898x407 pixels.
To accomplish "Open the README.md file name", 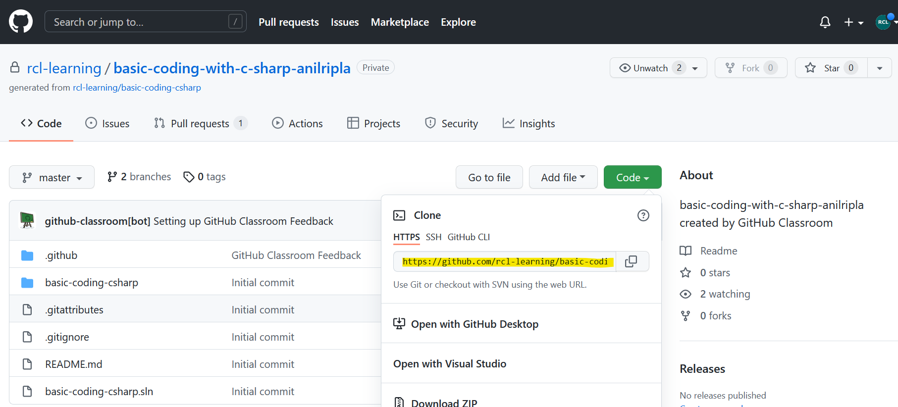I will (x=74, y=364).
